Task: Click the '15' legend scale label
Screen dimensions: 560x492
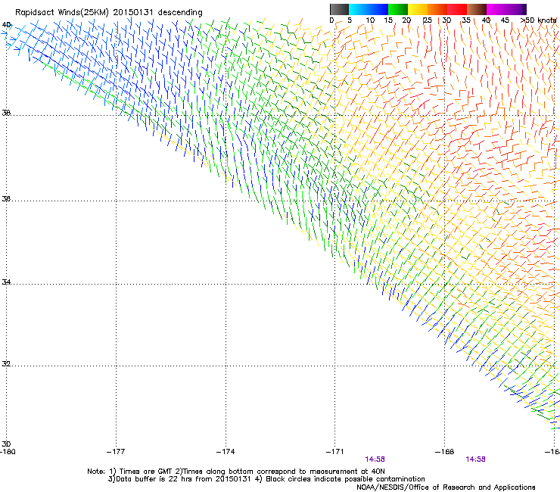Action: [388, 20]
